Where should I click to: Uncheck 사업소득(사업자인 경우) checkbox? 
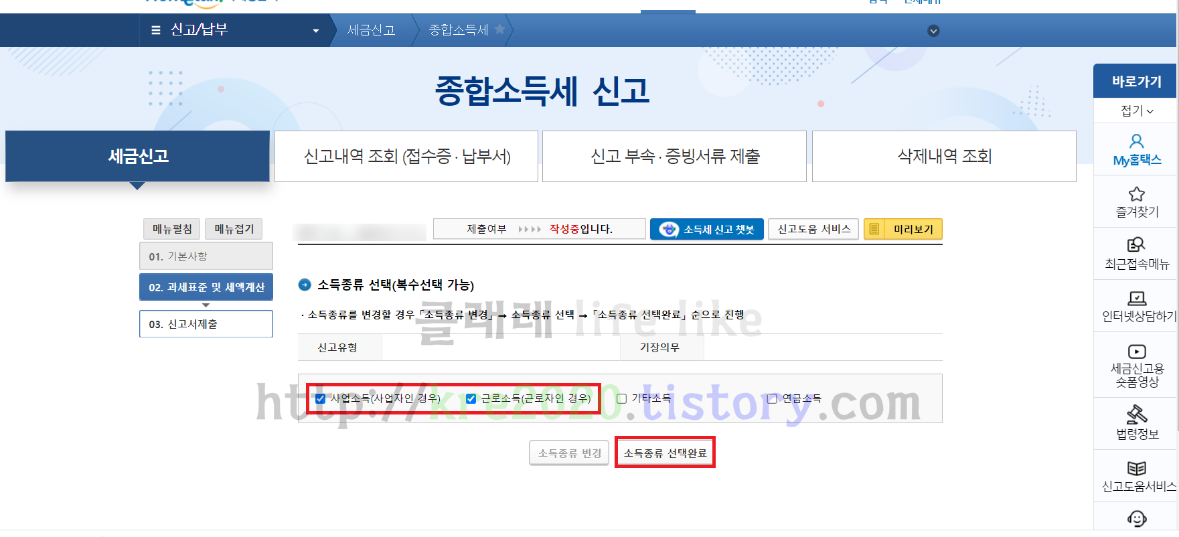point(321,398)
